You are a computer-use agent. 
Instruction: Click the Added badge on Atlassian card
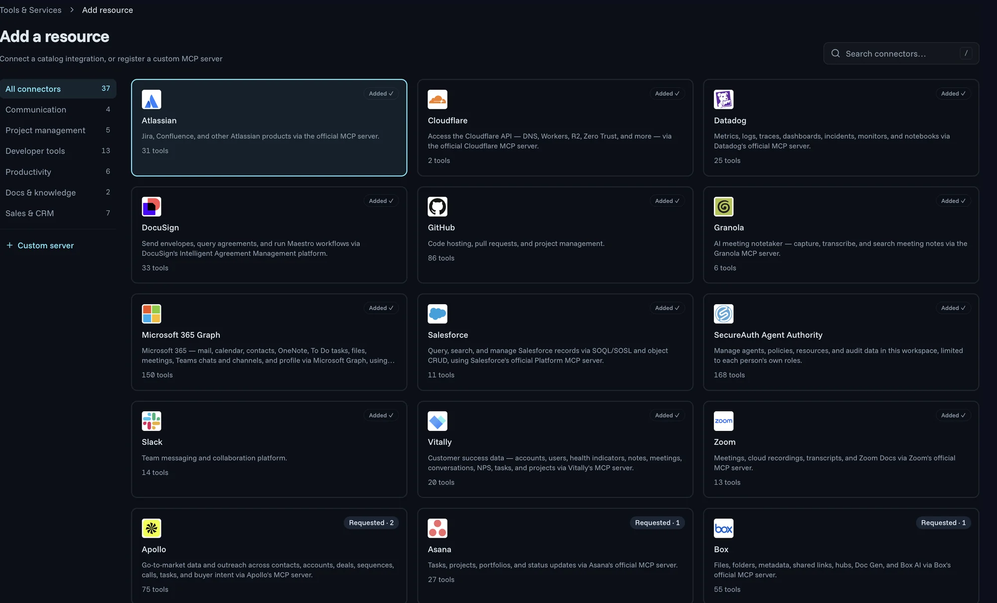[381, 93]
